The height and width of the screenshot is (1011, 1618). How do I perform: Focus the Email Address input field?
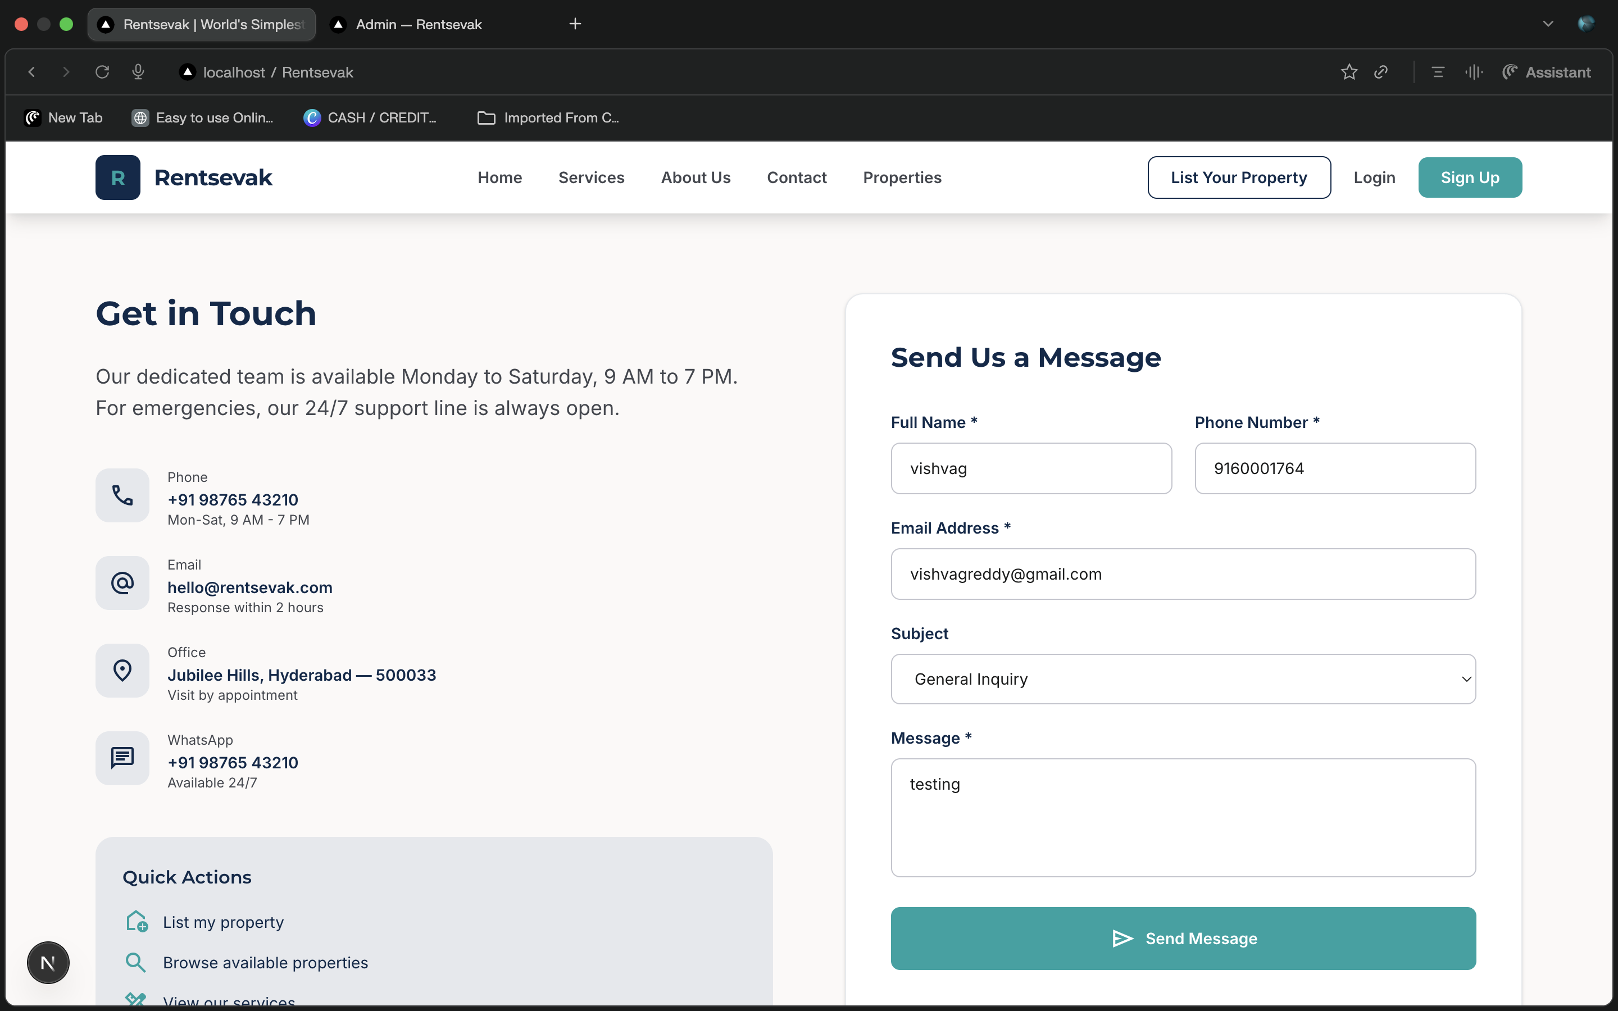[1183, 573]
